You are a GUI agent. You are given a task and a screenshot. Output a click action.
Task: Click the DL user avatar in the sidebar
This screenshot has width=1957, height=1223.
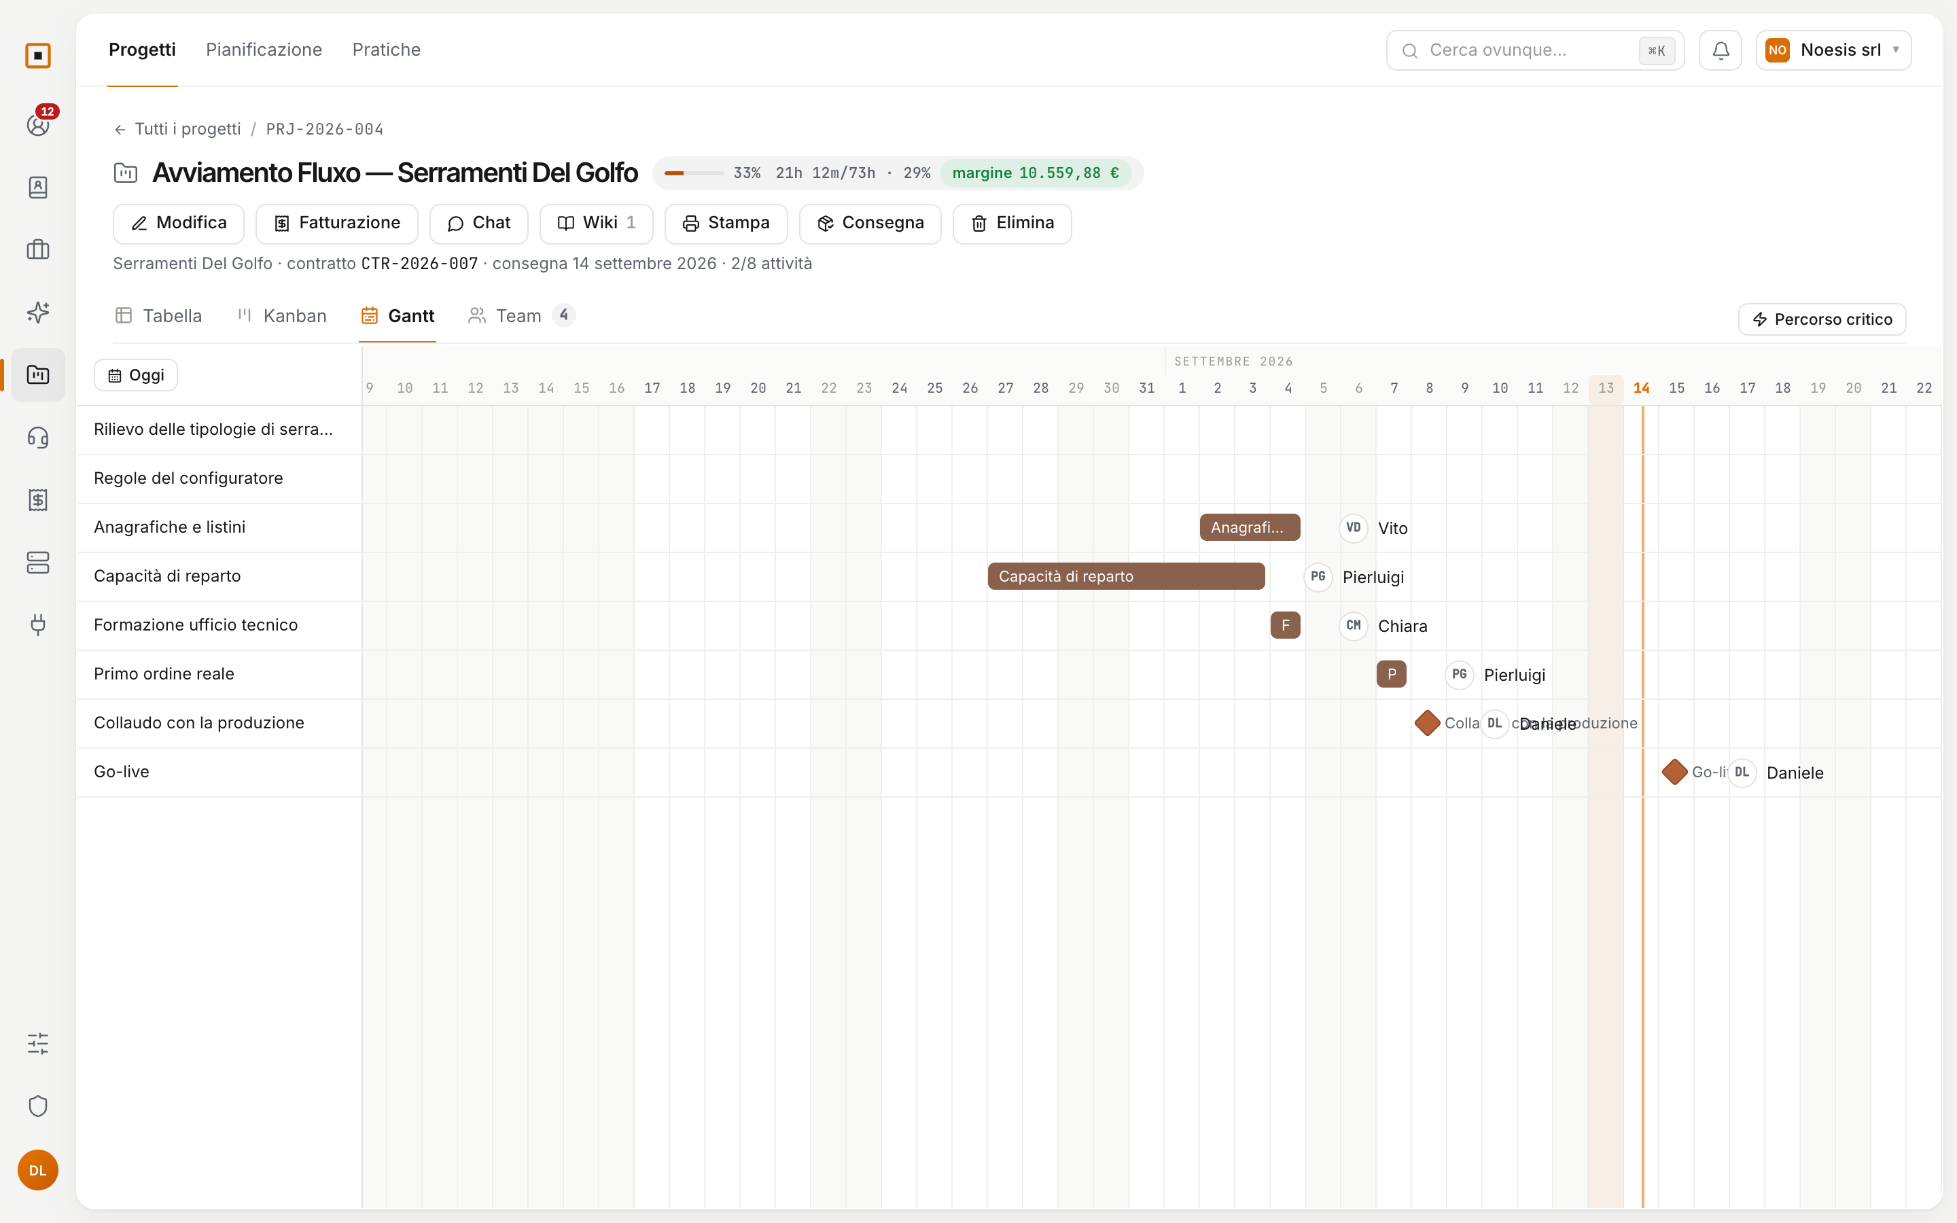pos(38,1171)
